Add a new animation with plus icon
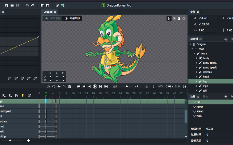Viewport: 233px width, 145px height. (226, 97)
